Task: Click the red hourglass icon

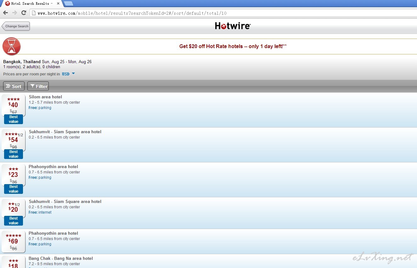Action: pos(12,46)
